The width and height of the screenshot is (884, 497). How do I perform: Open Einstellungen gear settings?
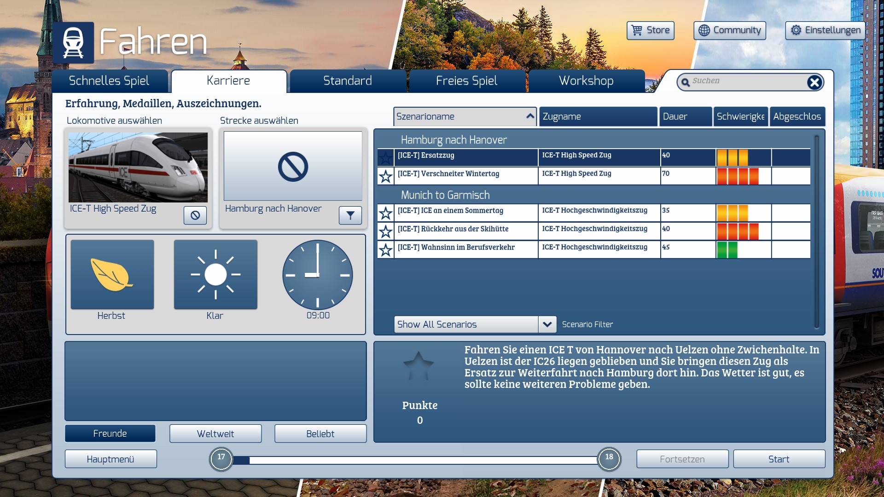(x=825, y=30)
